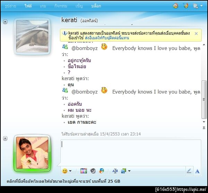
Task: Click the conversation scrollbar up arrow
Action: (204, 45)
